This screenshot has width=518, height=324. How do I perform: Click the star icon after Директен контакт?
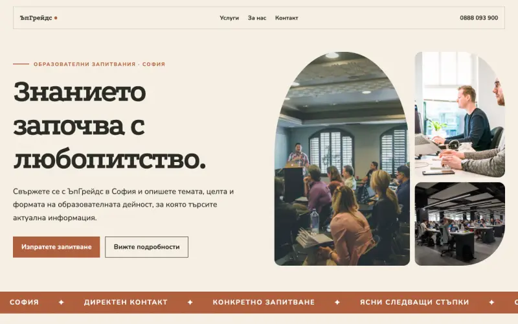pyautogui.click(x=190, y=302)
